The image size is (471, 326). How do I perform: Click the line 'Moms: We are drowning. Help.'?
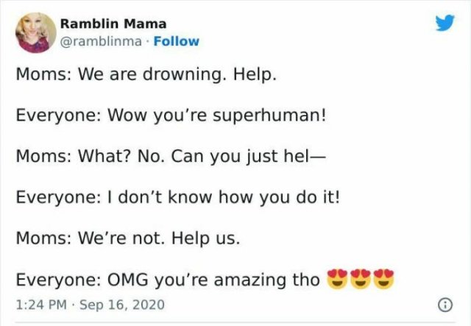coord(146,74)
